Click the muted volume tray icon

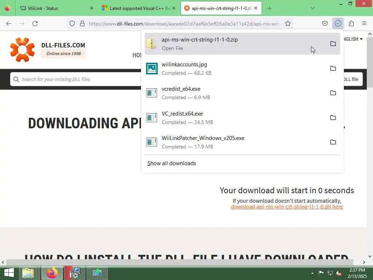point(339,273)
